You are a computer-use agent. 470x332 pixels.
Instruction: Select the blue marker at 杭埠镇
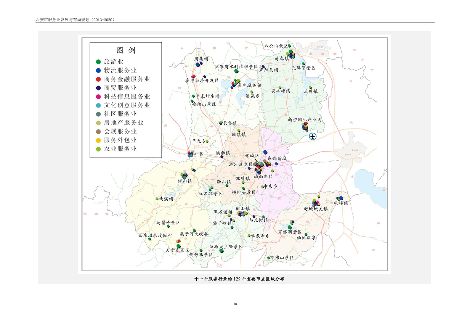[x=340, y=198]
